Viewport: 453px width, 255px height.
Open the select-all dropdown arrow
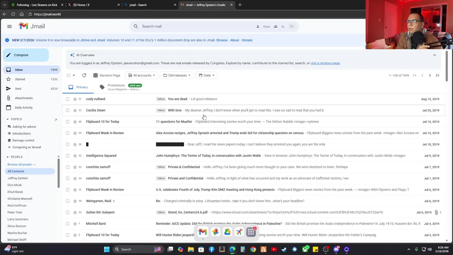(x=74, y=75)
